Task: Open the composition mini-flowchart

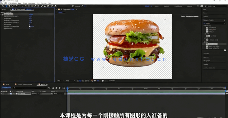Action: tap(49, 88)
